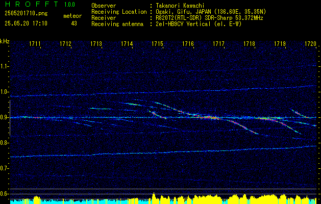The width and height of the screenshot is (321, 204).
Task: Click the 1713 time axis marker
Action: [96, 43]
